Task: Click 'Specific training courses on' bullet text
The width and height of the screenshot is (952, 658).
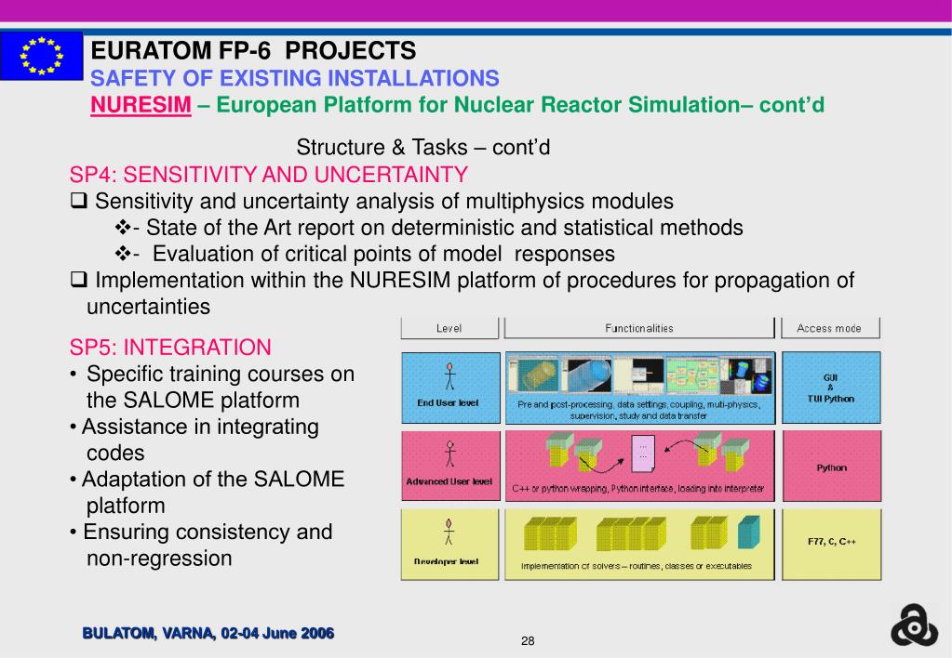Action: pos(221,375)
